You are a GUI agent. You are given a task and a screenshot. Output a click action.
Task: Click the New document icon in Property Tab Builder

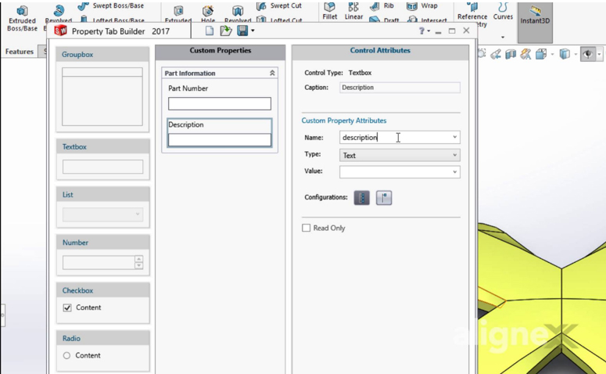[x=210, y=31]
